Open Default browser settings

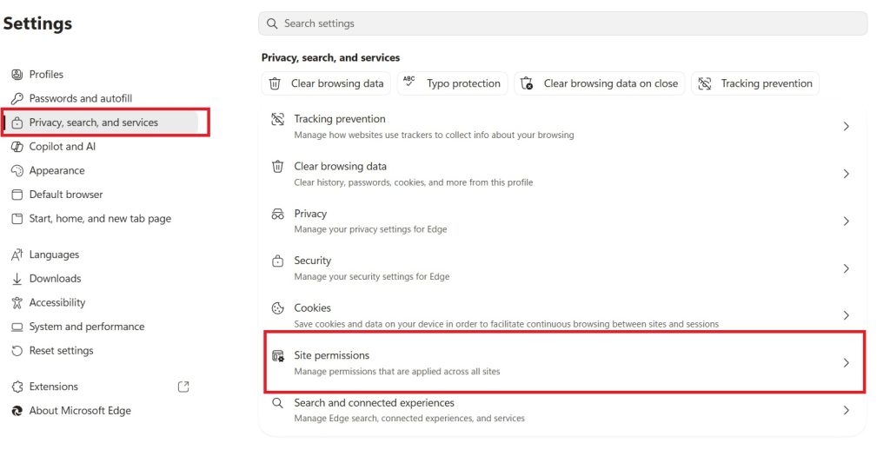coord(66,195)
